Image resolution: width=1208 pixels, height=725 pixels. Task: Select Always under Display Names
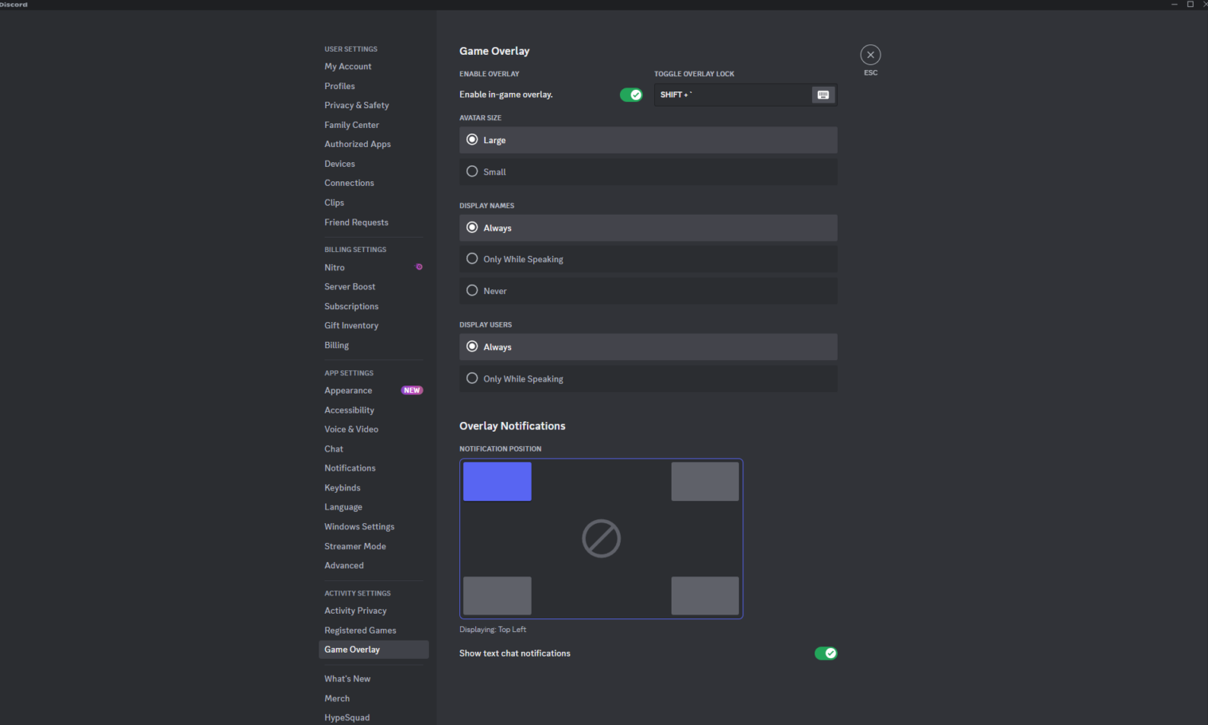point(649,228)
